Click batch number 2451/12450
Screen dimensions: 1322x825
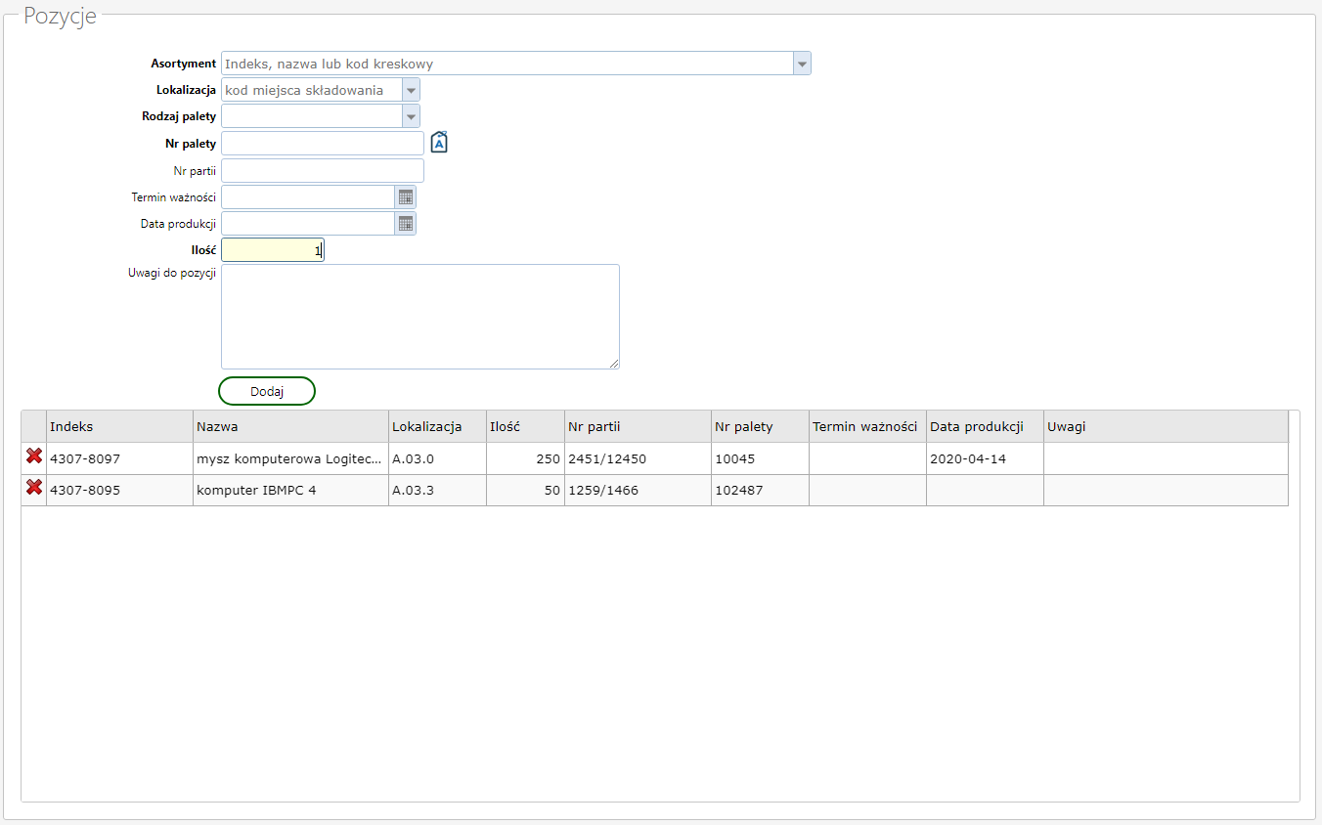638,458
